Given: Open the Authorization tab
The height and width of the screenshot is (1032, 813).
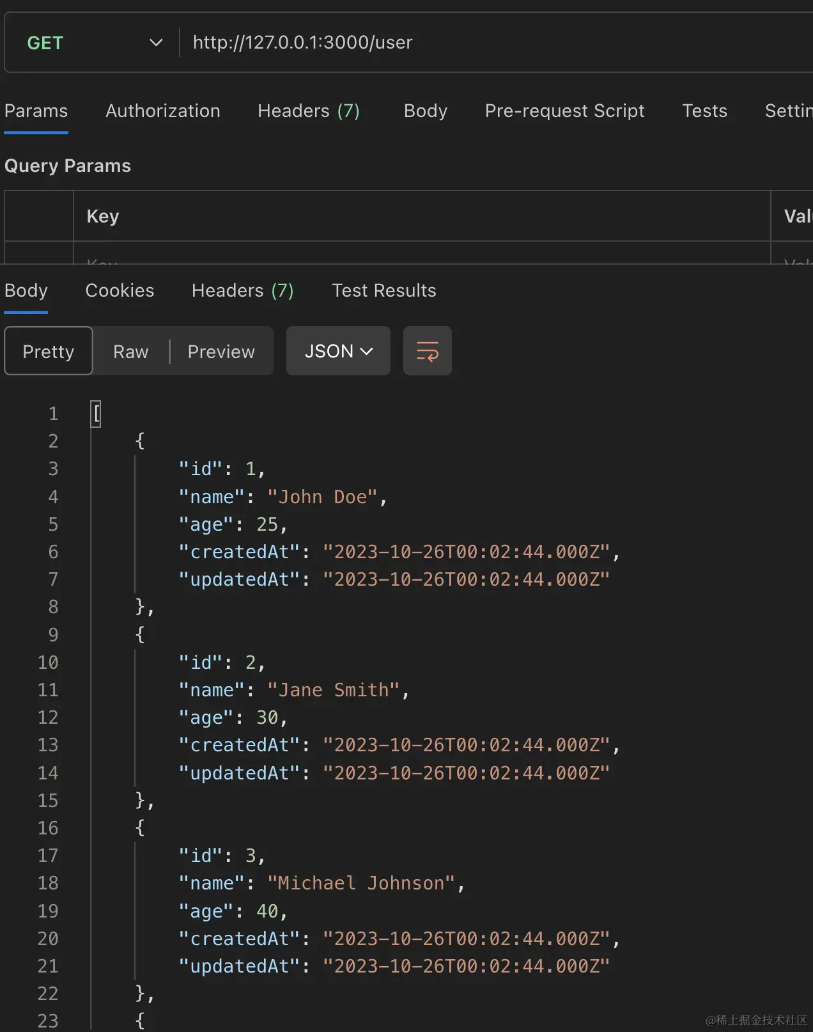Looking at the screenshot, I should coord(163,111).
